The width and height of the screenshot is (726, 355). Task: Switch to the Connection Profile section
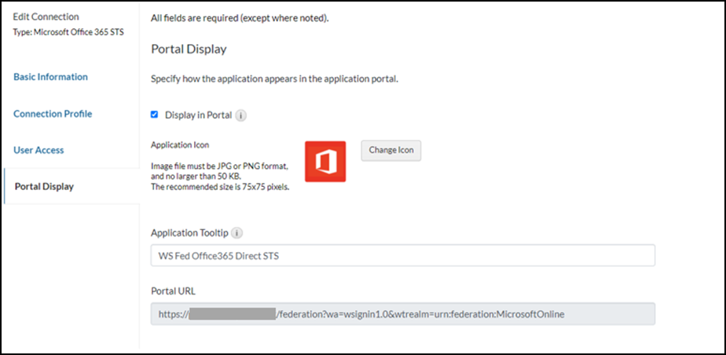click(53, 114)
